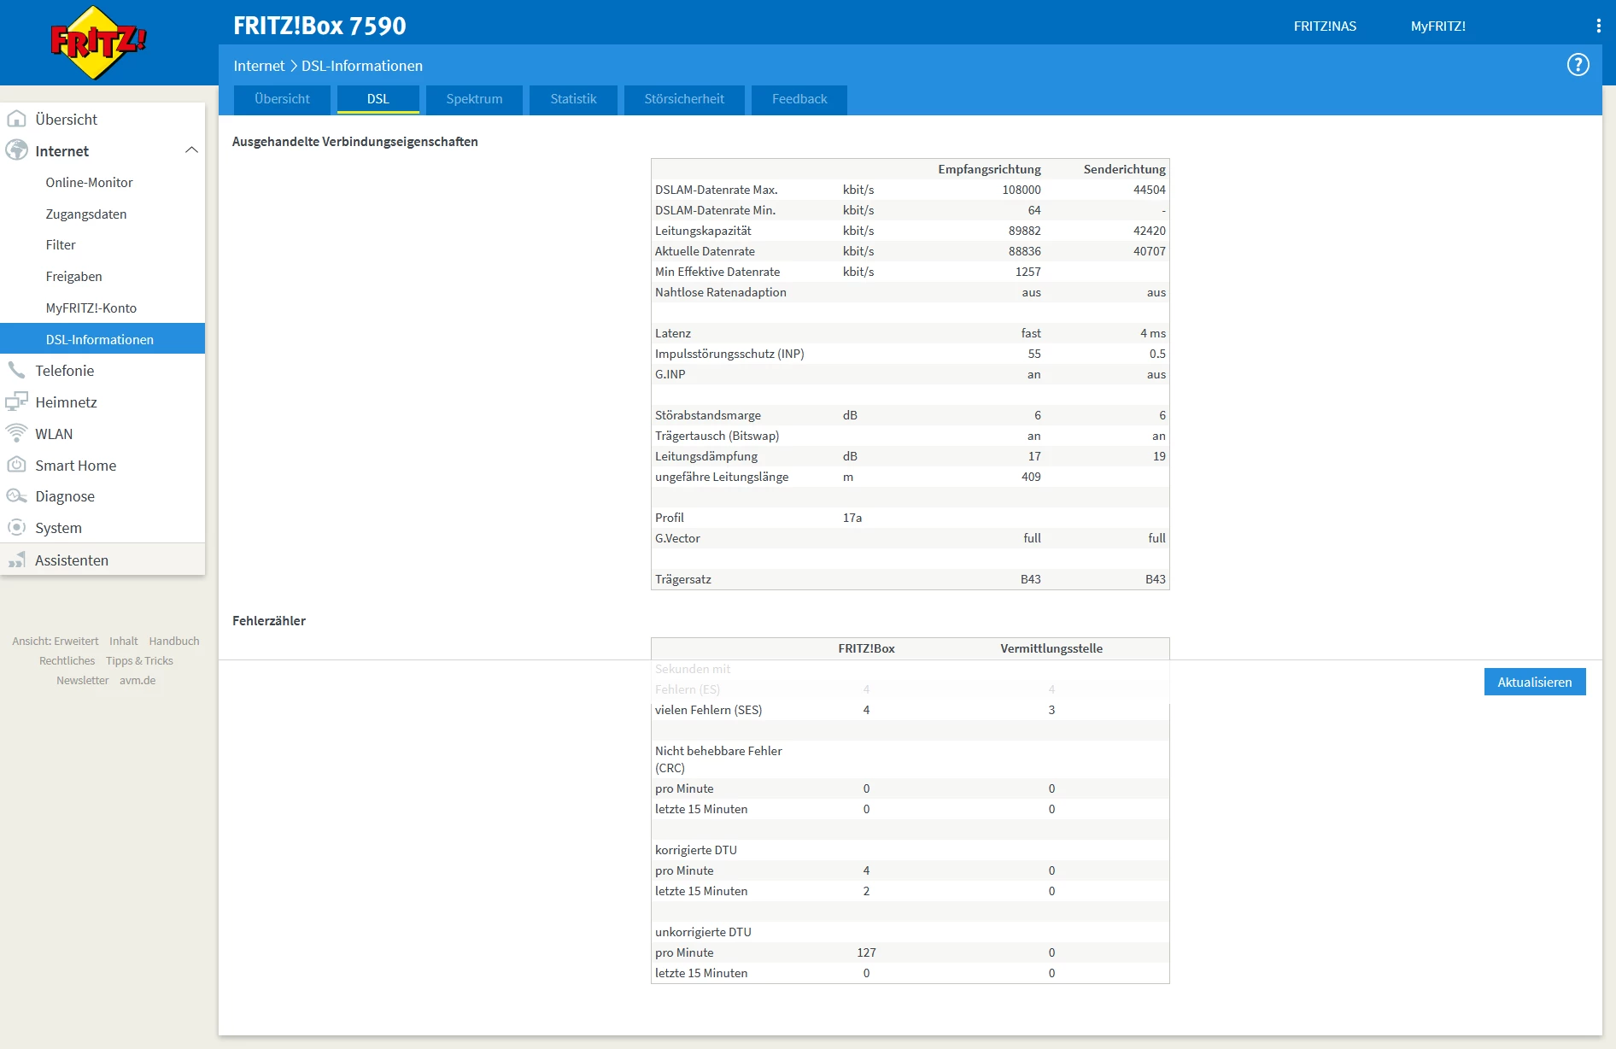Open Zugangsdaten in sidebar
Viewport: 1616px width, 1049px height.
click(85, 214)
